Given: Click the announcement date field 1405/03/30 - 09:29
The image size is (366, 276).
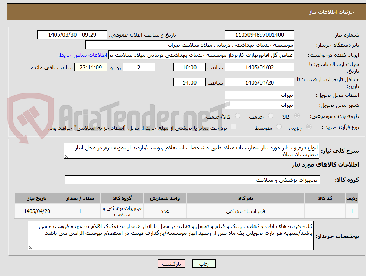Looking at the screenshot, I should 72,35.
